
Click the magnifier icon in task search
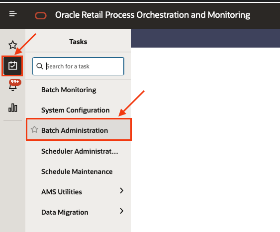click(x=39, y=66)
